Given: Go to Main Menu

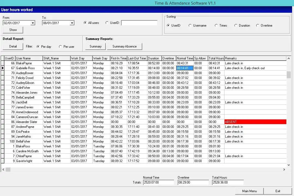Looking at the screenshot, I should [249, 191].
